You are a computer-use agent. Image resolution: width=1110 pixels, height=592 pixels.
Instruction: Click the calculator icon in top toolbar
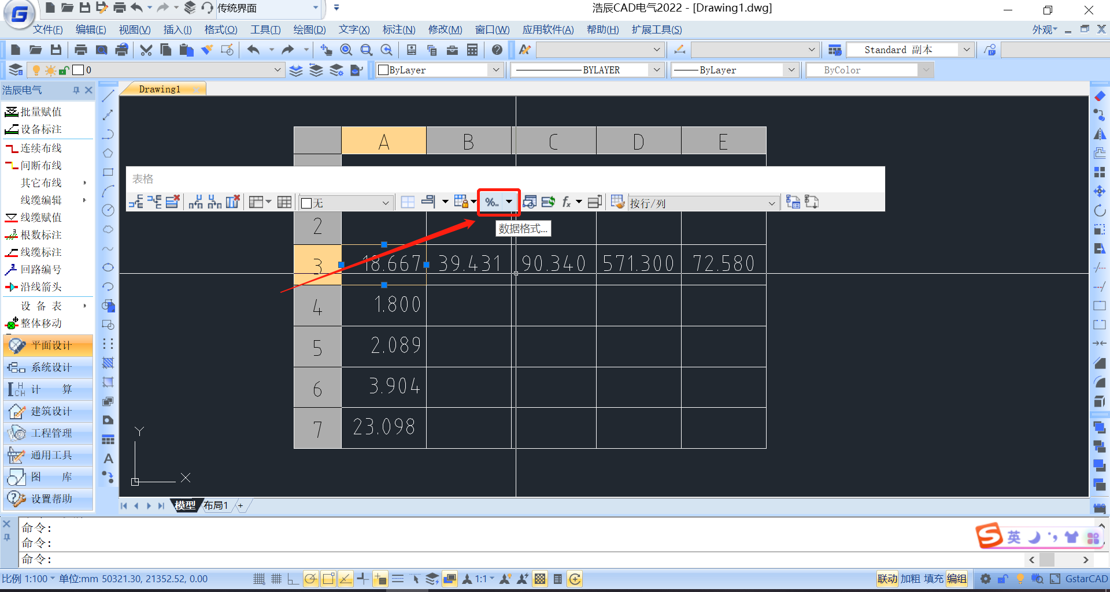[472, 50]
